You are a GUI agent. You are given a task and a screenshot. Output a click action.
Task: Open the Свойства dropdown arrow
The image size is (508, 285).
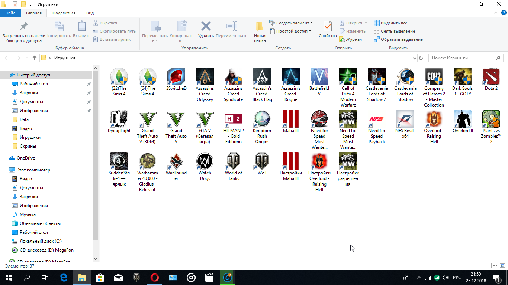coord(328,40)
